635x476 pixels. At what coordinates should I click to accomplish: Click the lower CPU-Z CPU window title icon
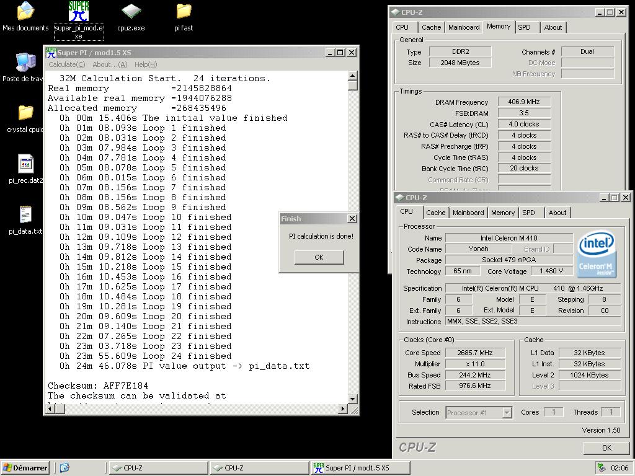pyautogui.click(x=400, y=198)
